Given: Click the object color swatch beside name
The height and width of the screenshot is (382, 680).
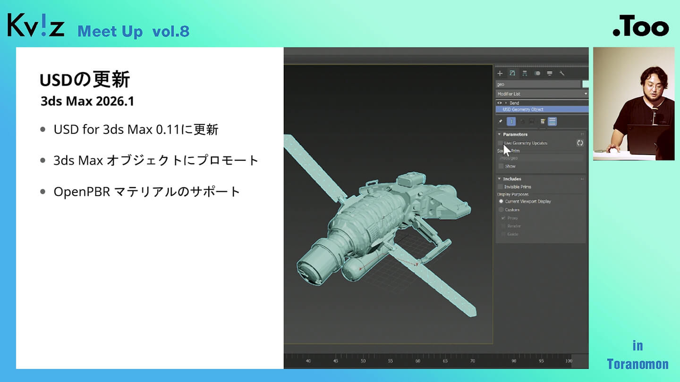Looking at the screenshot, I should pyautogui.click(x=586, y=84).
